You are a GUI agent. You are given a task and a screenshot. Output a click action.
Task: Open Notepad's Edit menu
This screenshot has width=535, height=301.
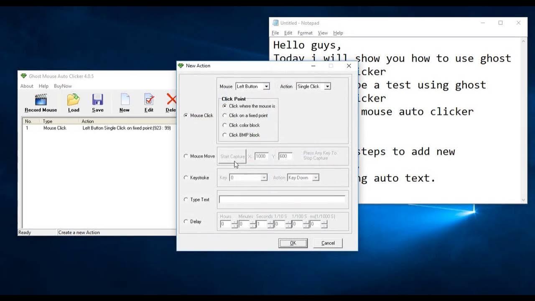288,33
